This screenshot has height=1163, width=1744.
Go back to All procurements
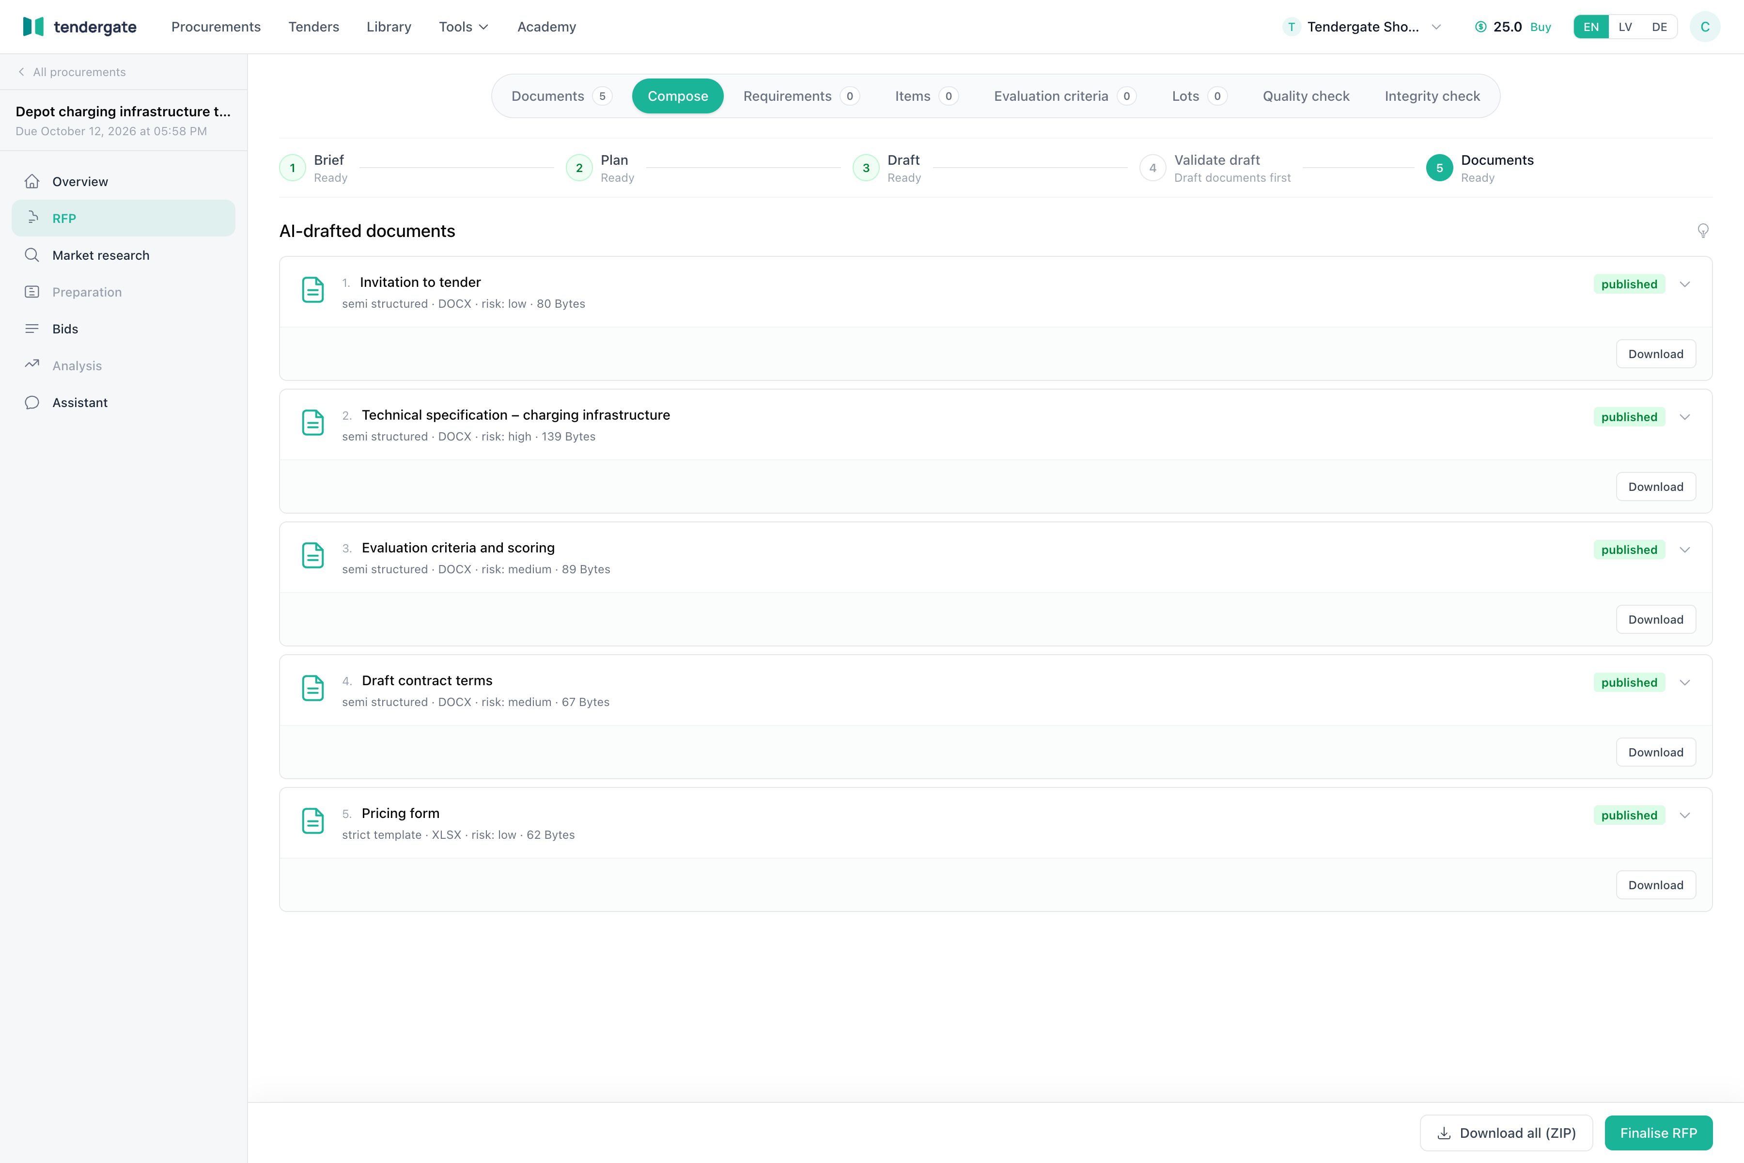(72, 72)
